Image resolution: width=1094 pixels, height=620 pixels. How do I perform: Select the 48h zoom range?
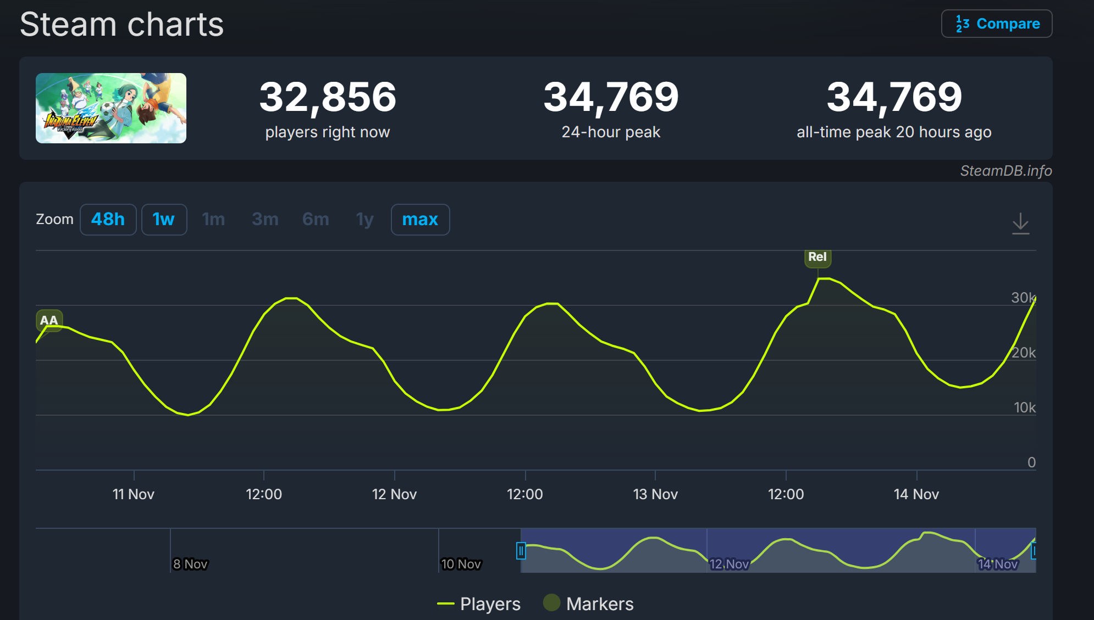(108, 220)
